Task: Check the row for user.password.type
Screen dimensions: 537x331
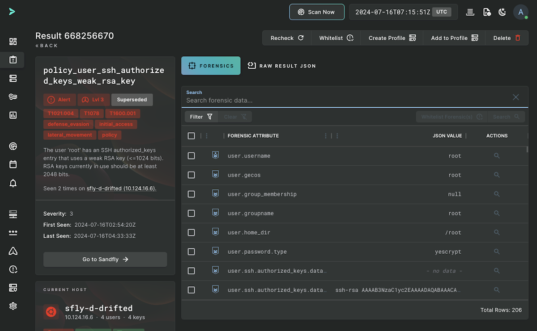Action: (x=191, y=251)
